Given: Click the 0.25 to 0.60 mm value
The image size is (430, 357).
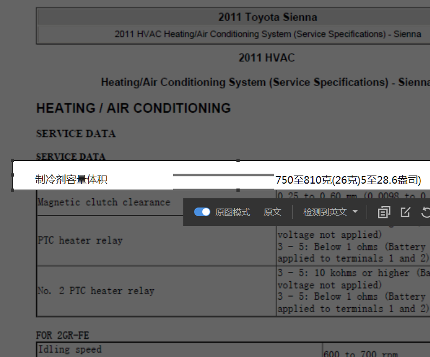Looking at the screenshot, I should pos(317,196).
